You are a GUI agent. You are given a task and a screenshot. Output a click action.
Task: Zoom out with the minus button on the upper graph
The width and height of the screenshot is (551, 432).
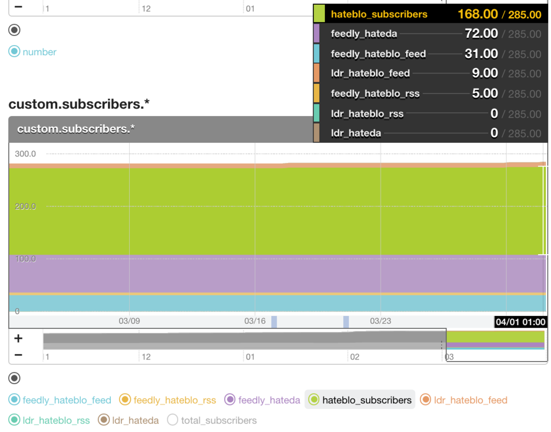point(18,6)
